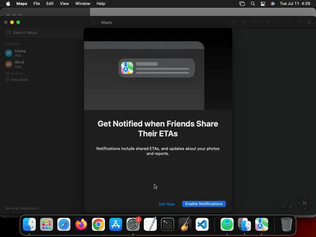Focus the Search Maps field

43,32
